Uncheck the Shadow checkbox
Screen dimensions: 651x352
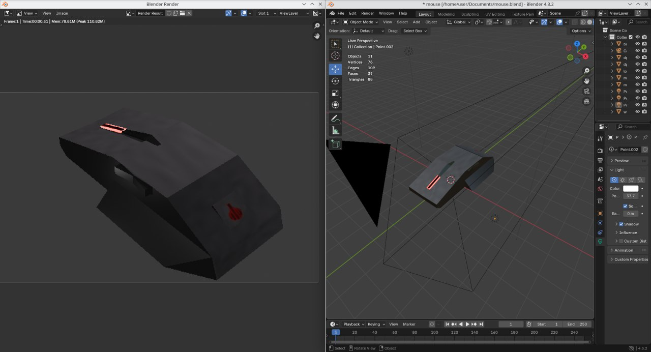[x=621, y=224]
